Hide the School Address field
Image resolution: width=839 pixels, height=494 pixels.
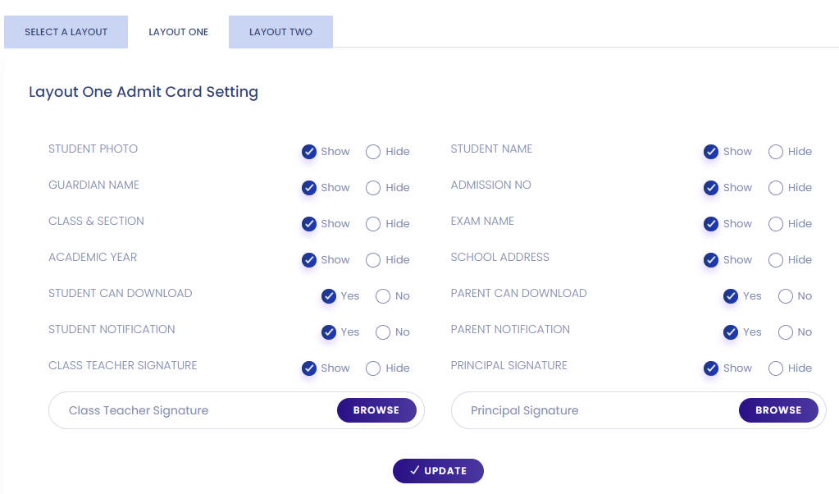pyautogui.click(x=776, y=260)
